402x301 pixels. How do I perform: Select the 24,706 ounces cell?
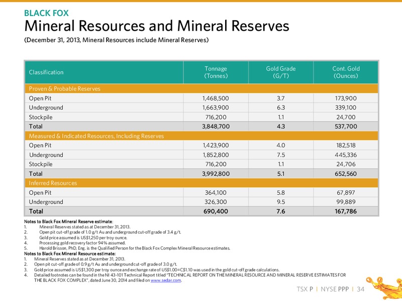(346, 164)
